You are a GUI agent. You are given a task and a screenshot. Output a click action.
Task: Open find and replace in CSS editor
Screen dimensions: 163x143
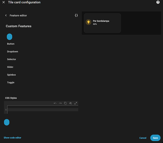[x=71, y=103]
